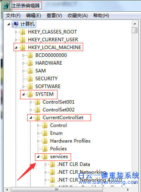Select the services key label
This screenshot has width=141, height=192.
[59, 157]
